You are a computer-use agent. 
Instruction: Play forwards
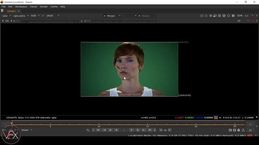click(132, 130)
